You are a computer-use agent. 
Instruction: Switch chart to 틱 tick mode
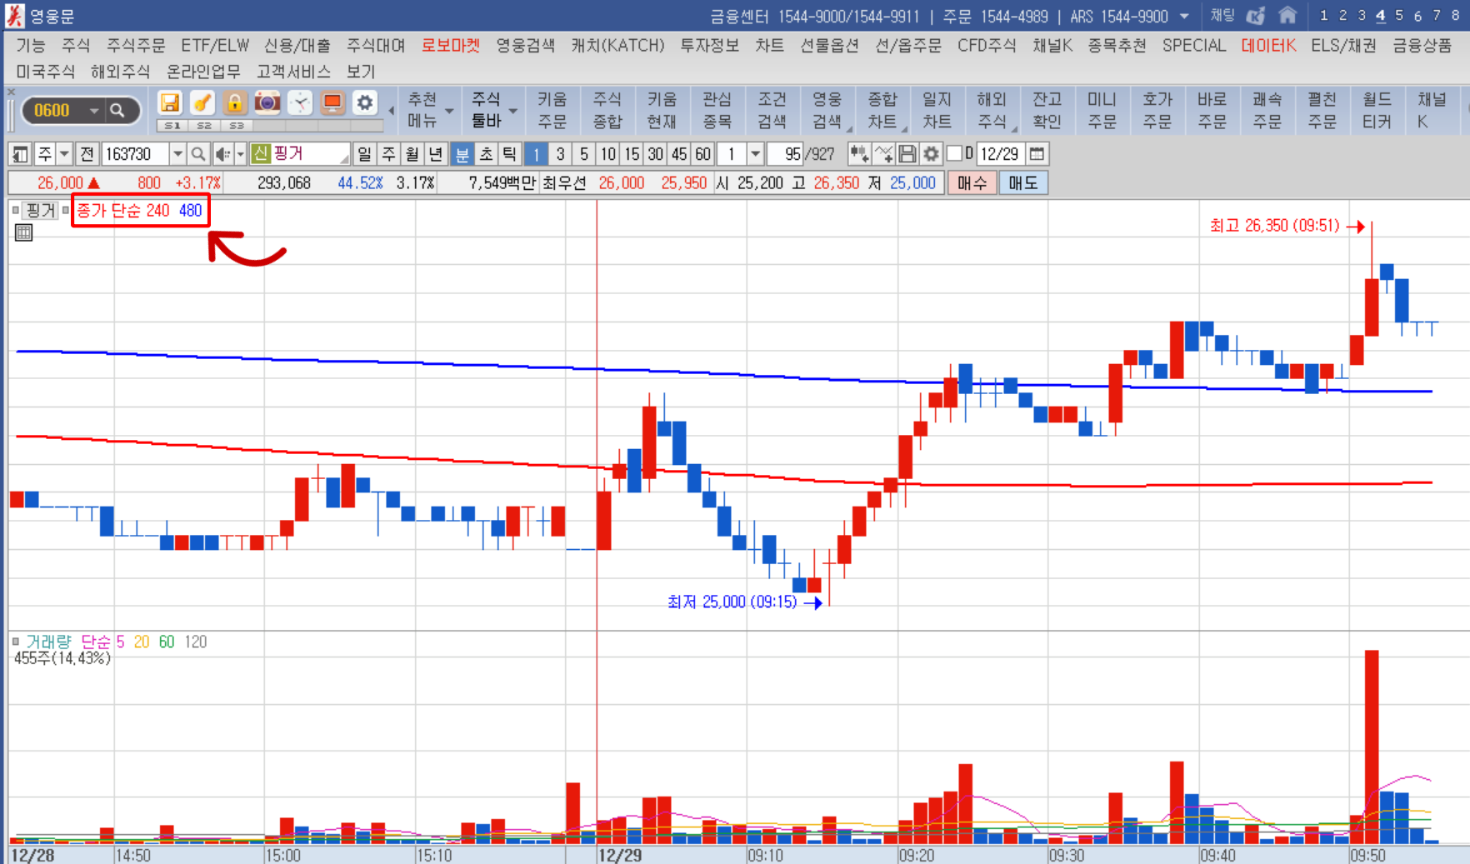point(509,154)
